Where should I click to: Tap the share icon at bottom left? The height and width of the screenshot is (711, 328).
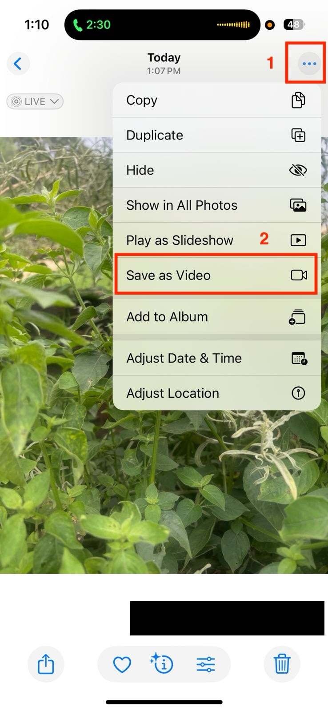click(x=46, y=664)
